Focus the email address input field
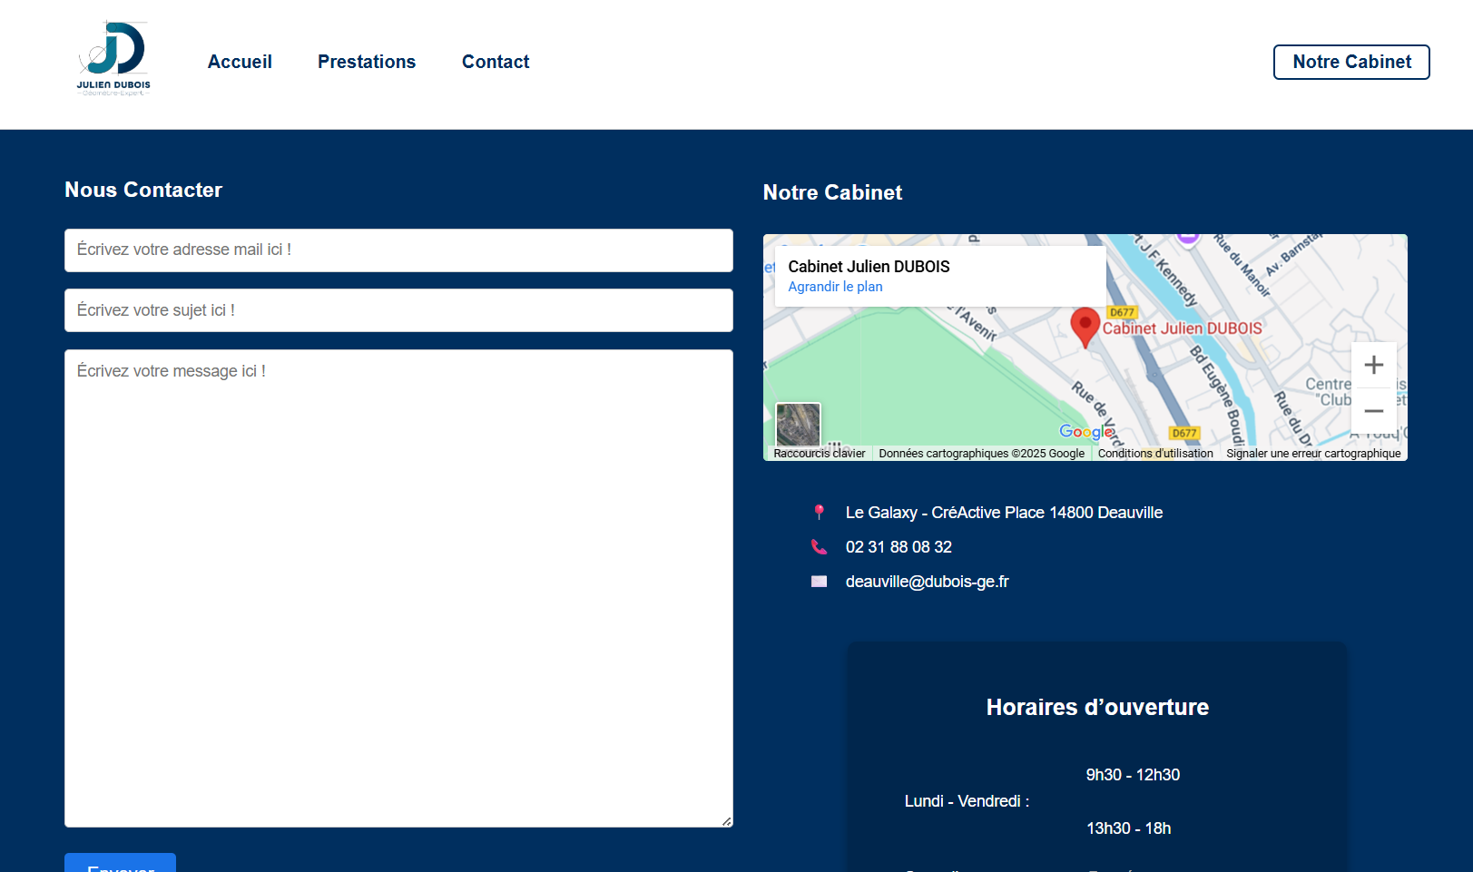1473x872 pixels. point(398,250)
